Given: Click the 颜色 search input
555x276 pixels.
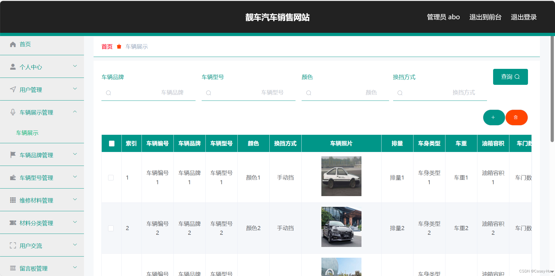Looking at the screenshot, I should [345, 93].
